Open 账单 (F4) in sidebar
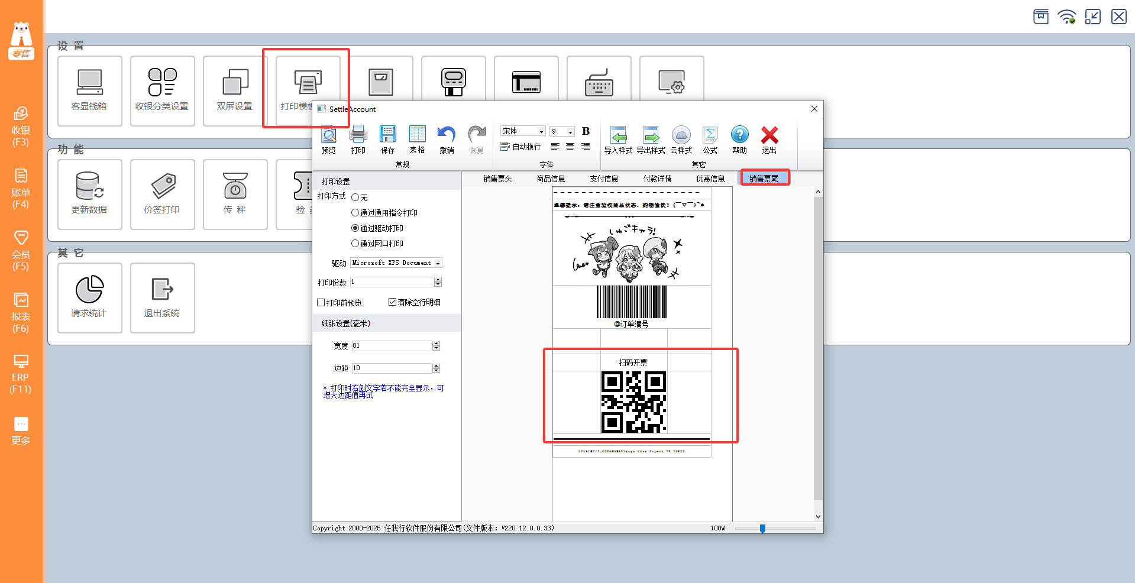The width and height of the screenshot is (1135, 583). pyautogui.click(x=21, y=189)
